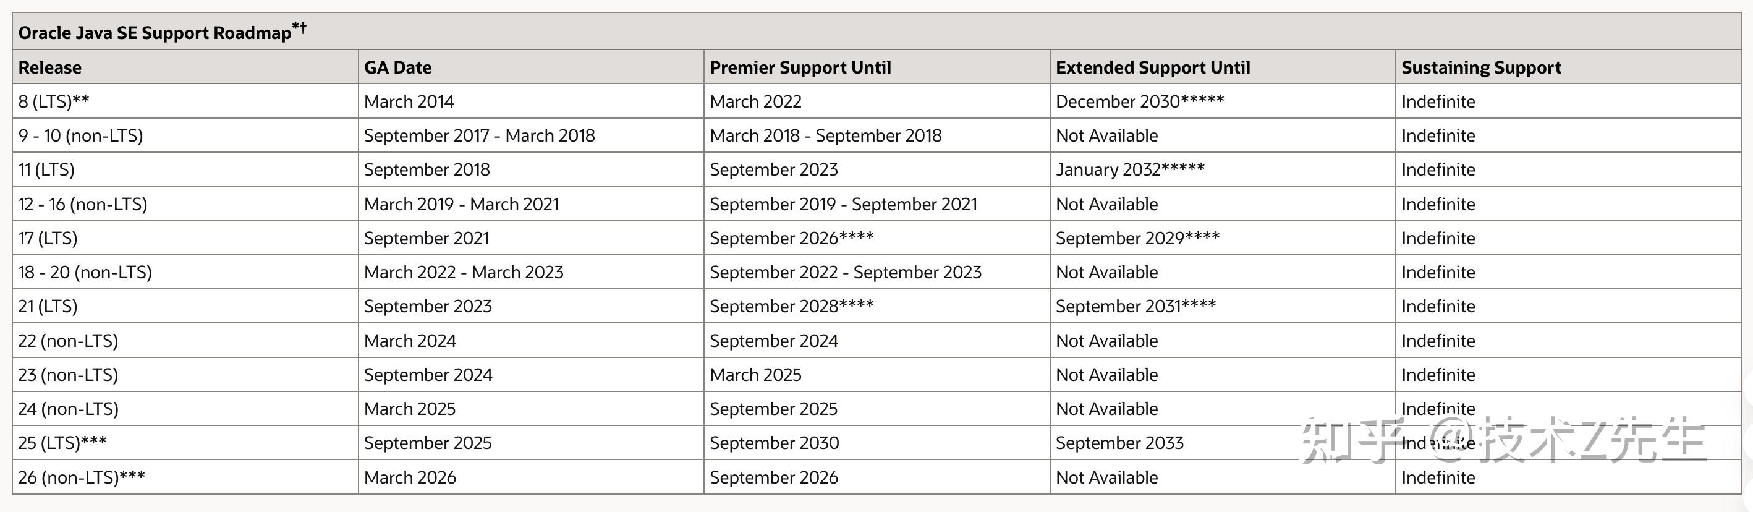Viewport: 1753px width, 512px height.
Task: Click the "September 2033" extended support cell
Action: point(1119,443)
